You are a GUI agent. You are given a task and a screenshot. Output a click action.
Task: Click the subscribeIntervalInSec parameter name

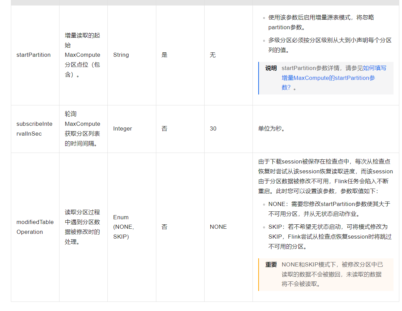[x=34, y=129]
